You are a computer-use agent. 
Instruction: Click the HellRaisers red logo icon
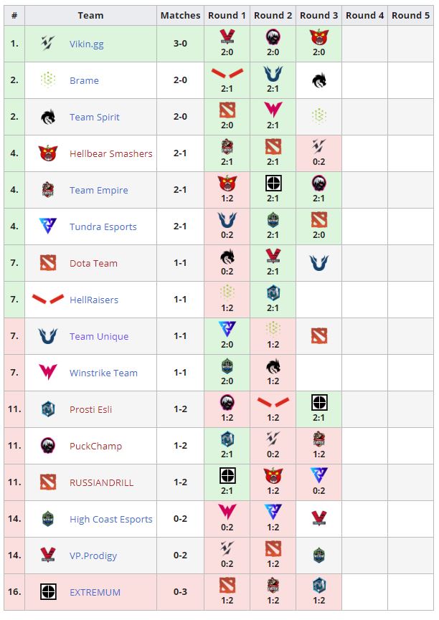point(48,300)
